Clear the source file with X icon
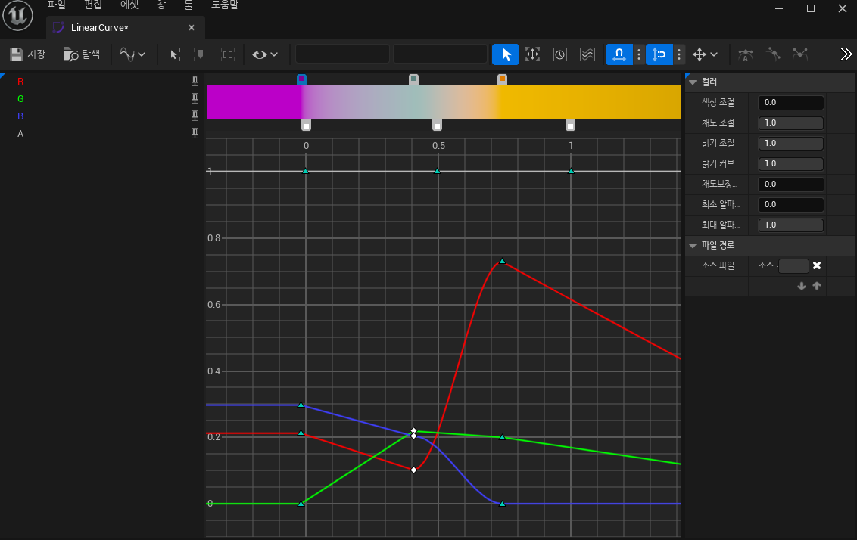Screen dimensions: 857x540 [x=817, y=265]
